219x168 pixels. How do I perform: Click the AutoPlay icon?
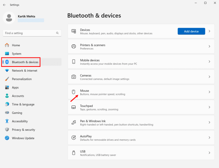point(73,138)
